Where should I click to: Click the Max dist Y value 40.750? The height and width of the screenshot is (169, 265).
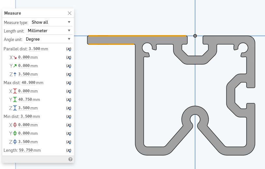pyautogui.click(x=25, y=100)
